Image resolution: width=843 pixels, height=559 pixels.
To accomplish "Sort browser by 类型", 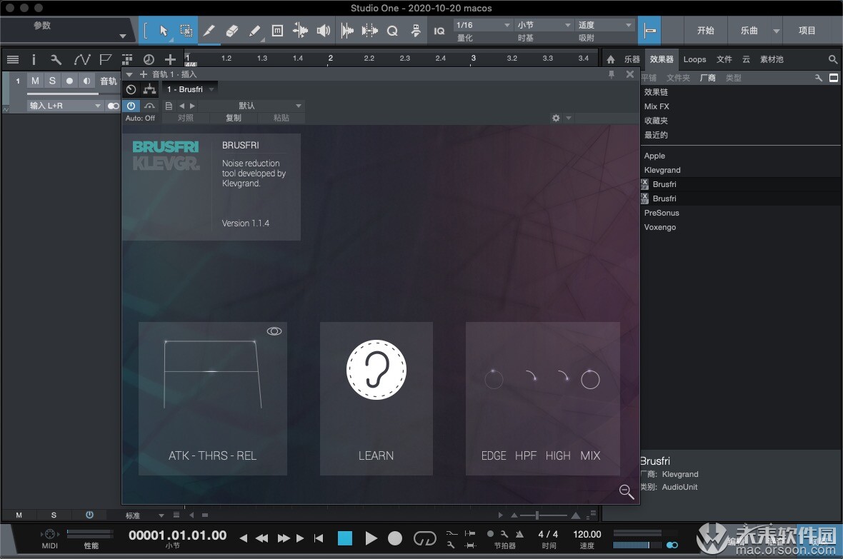I will [x=733, y=78].
